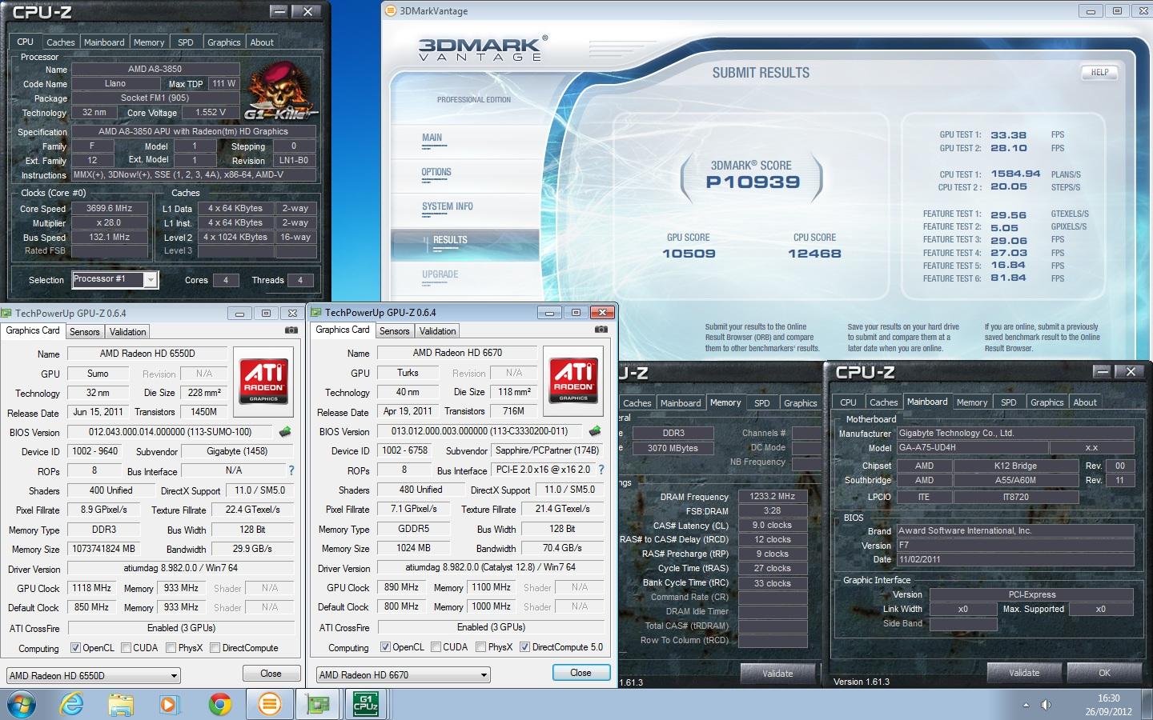This screenshot has width=1153, height=720.
Task: Click GPU SCORE 10509 value
Action: [689, 254]
